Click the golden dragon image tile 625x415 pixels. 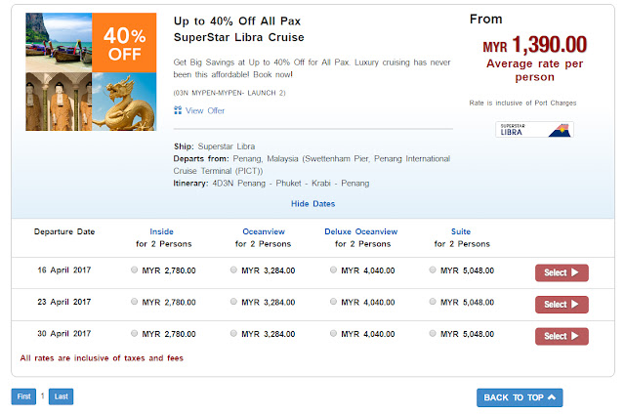(124, 102)
